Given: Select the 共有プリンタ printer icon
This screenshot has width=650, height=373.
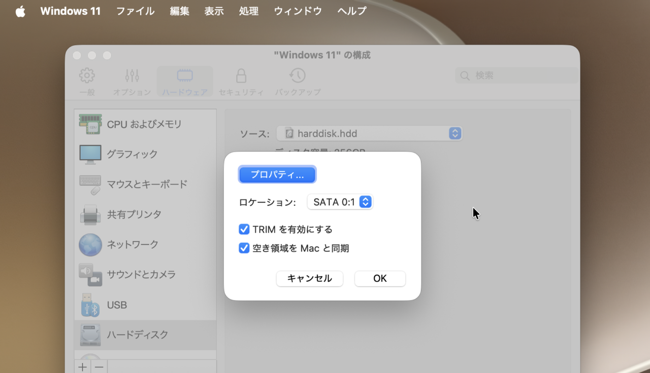Looking at the screenshot, I should pos(90,214).
